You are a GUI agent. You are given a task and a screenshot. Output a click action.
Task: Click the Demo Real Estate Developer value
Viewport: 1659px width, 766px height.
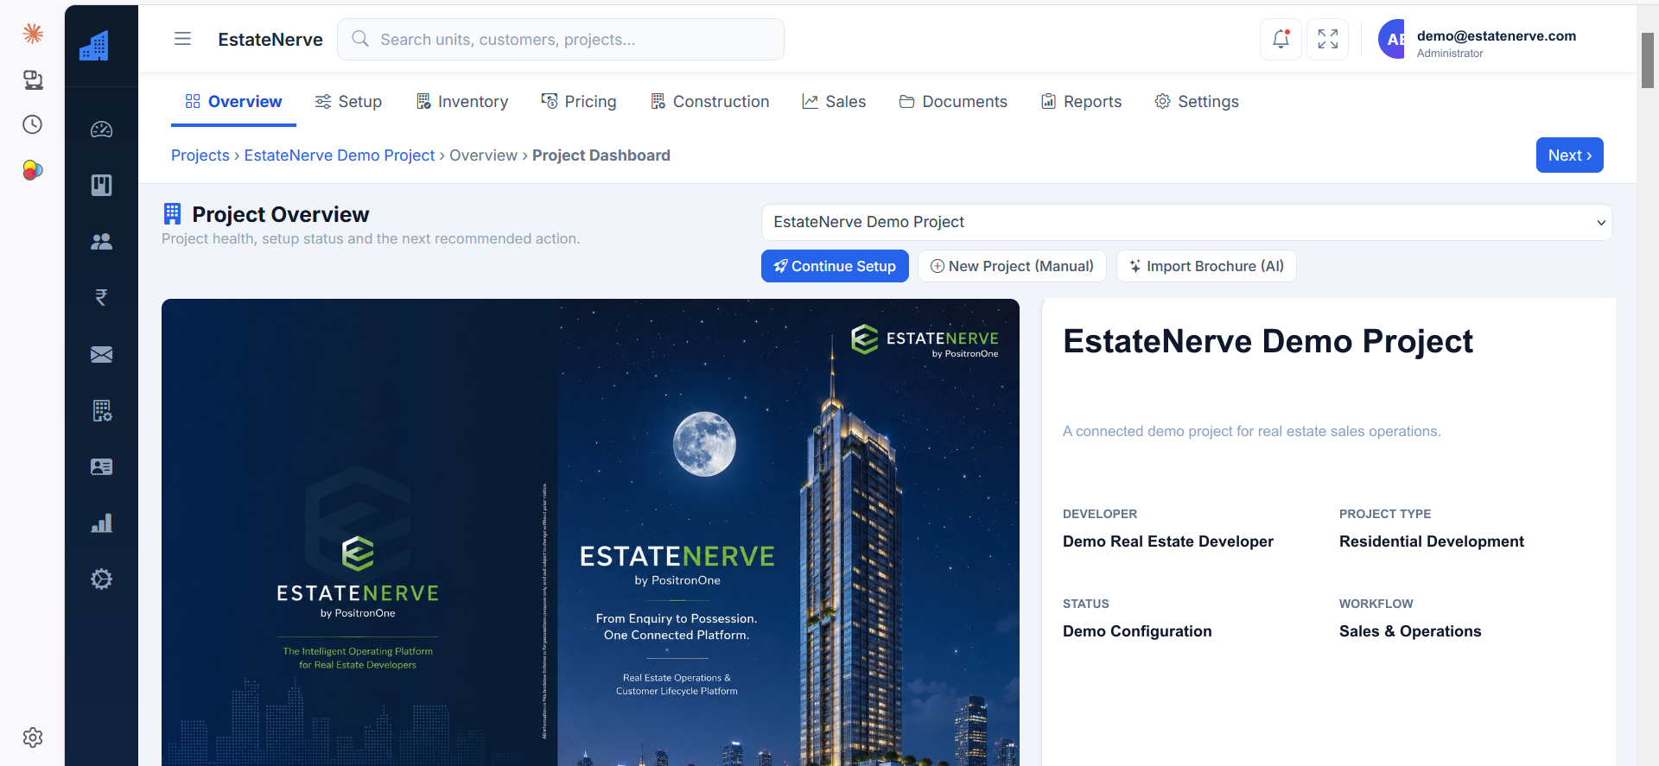tap(1168, 541)
